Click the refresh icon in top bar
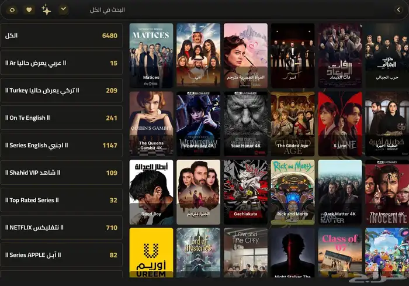The width and height of the screenshot is (409, 286). click(x=12, y=10)
